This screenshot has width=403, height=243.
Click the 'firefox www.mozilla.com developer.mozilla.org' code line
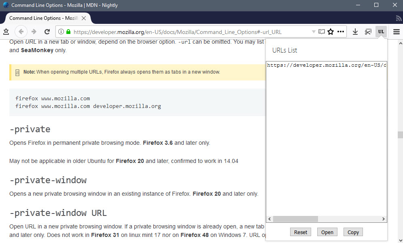click(x=88, y=106)
